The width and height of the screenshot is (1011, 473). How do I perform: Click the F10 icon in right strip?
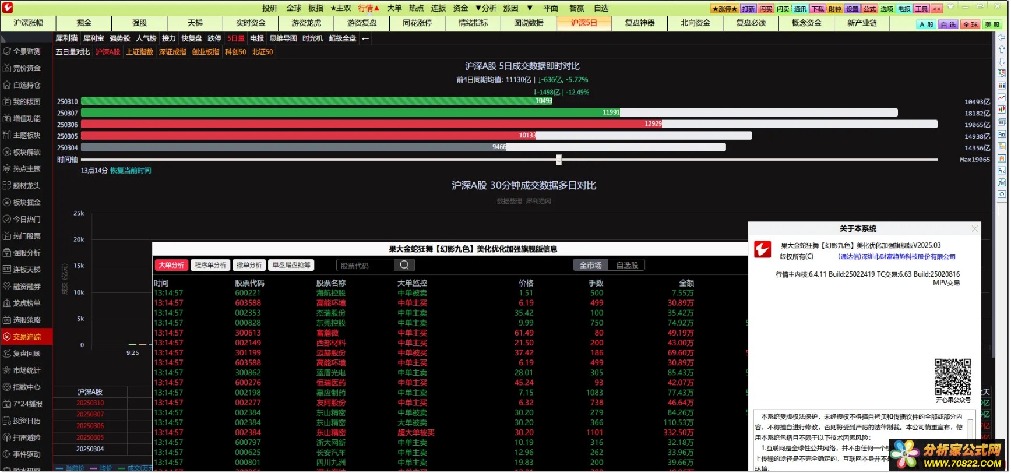tap(1002, 134)
